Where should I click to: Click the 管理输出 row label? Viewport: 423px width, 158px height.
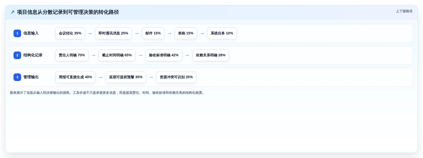pyautogui.click(x=31, y=77)
